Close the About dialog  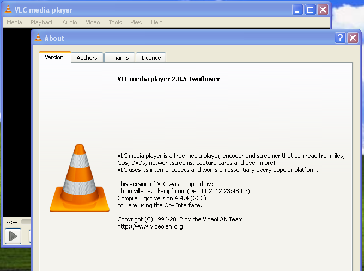[x=353, y=38]
